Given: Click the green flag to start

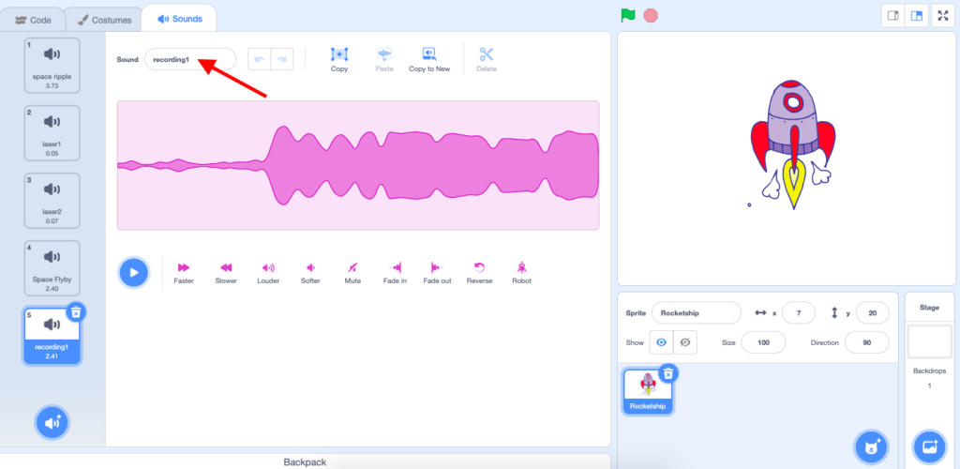Looking at the screenshot, I should coord(627,15).
